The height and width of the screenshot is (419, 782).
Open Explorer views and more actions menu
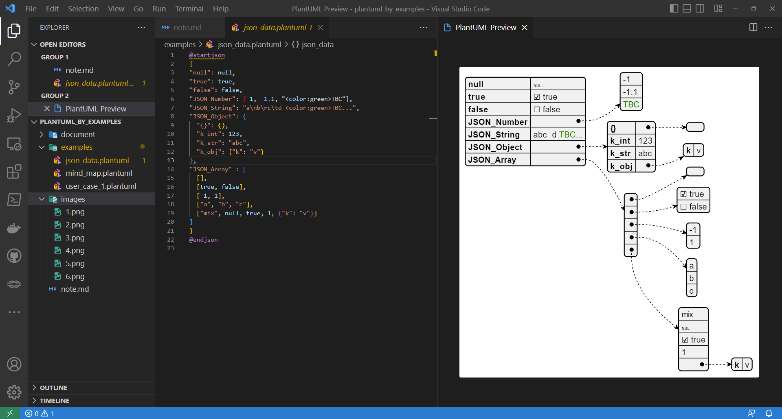pos(141,27)
